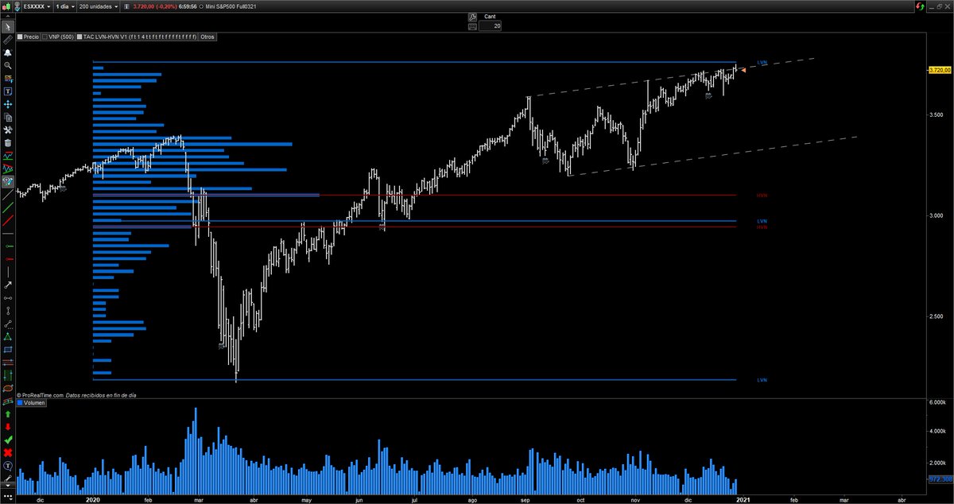954x504 pixels.
Task: Pick the gray line drawing tool
Action: click(7, 194)
